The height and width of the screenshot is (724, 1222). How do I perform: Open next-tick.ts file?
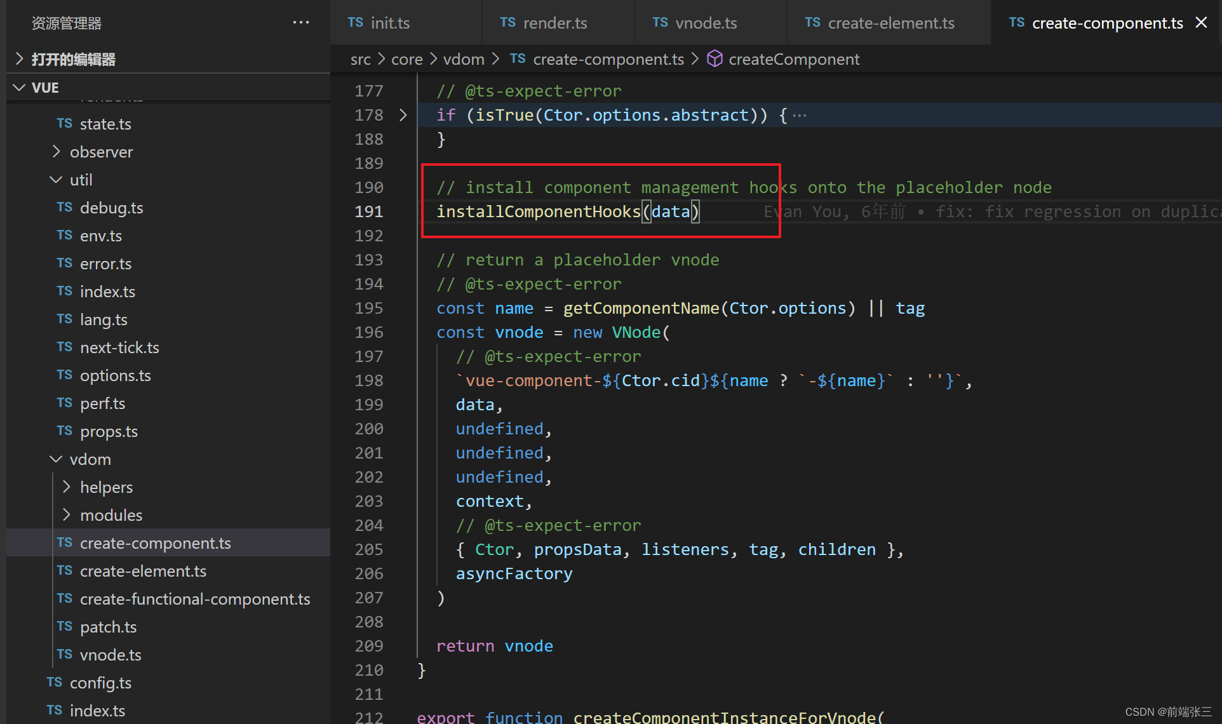click(168, 347)
